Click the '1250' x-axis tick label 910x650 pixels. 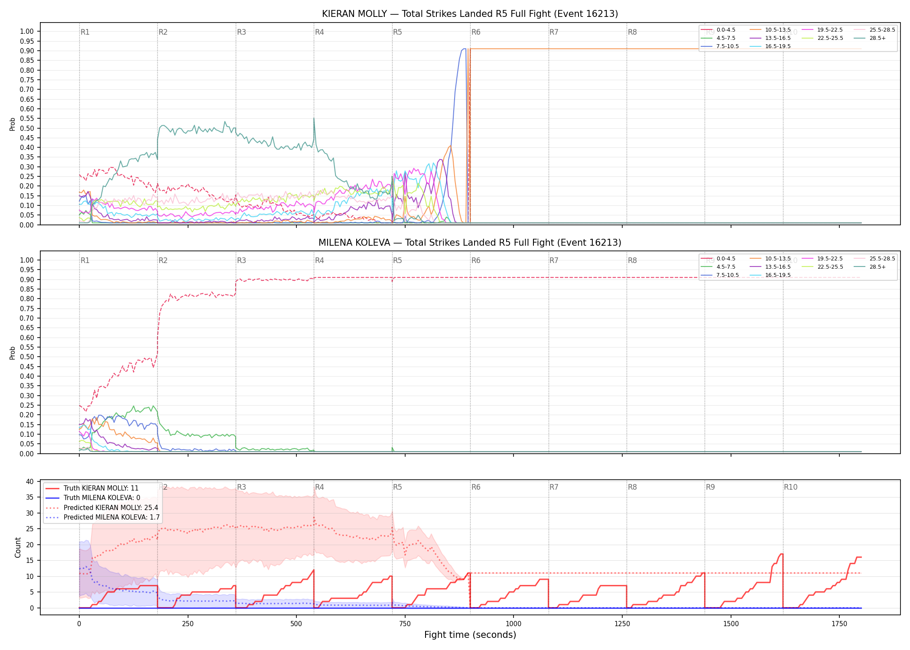(622, 624)
